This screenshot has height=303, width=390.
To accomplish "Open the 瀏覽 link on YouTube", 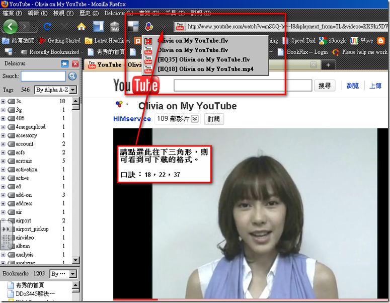I will [353, 86].
